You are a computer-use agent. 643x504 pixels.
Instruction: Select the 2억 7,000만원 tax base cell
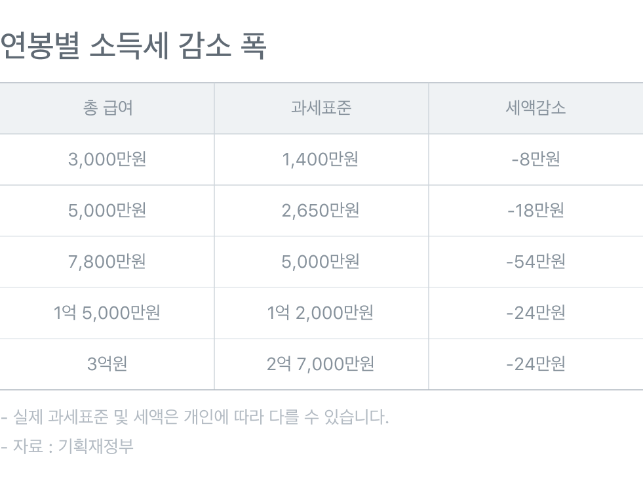[321, 364]
